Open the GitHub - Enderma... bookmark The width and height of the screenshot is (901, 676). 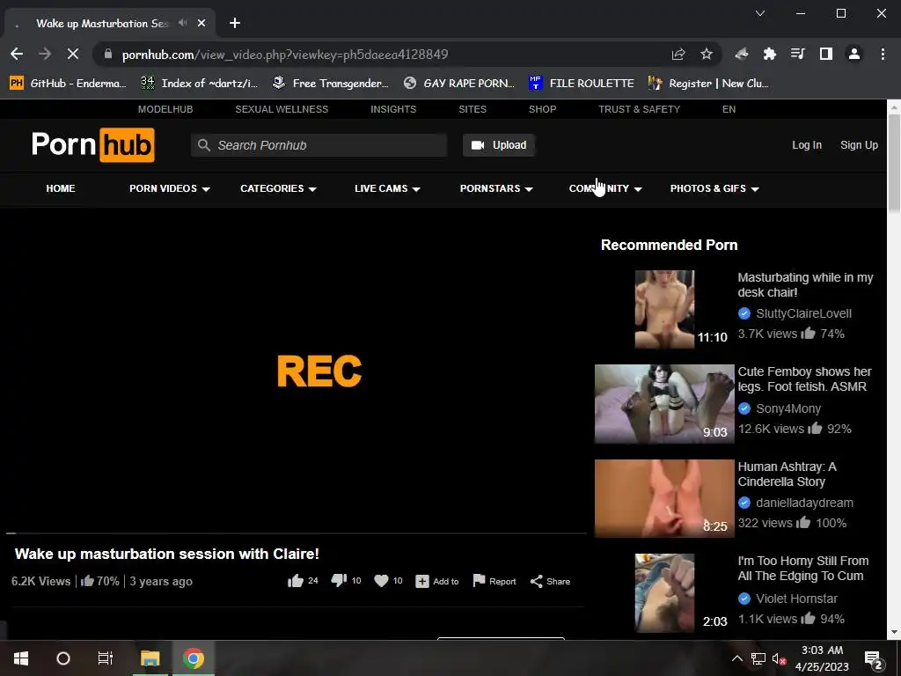[68, 84]
